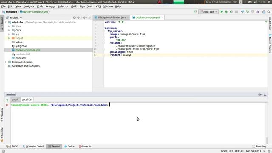Click the Debug MiniTube bug icon
This screenshot has width=272, height=153.
227,12
